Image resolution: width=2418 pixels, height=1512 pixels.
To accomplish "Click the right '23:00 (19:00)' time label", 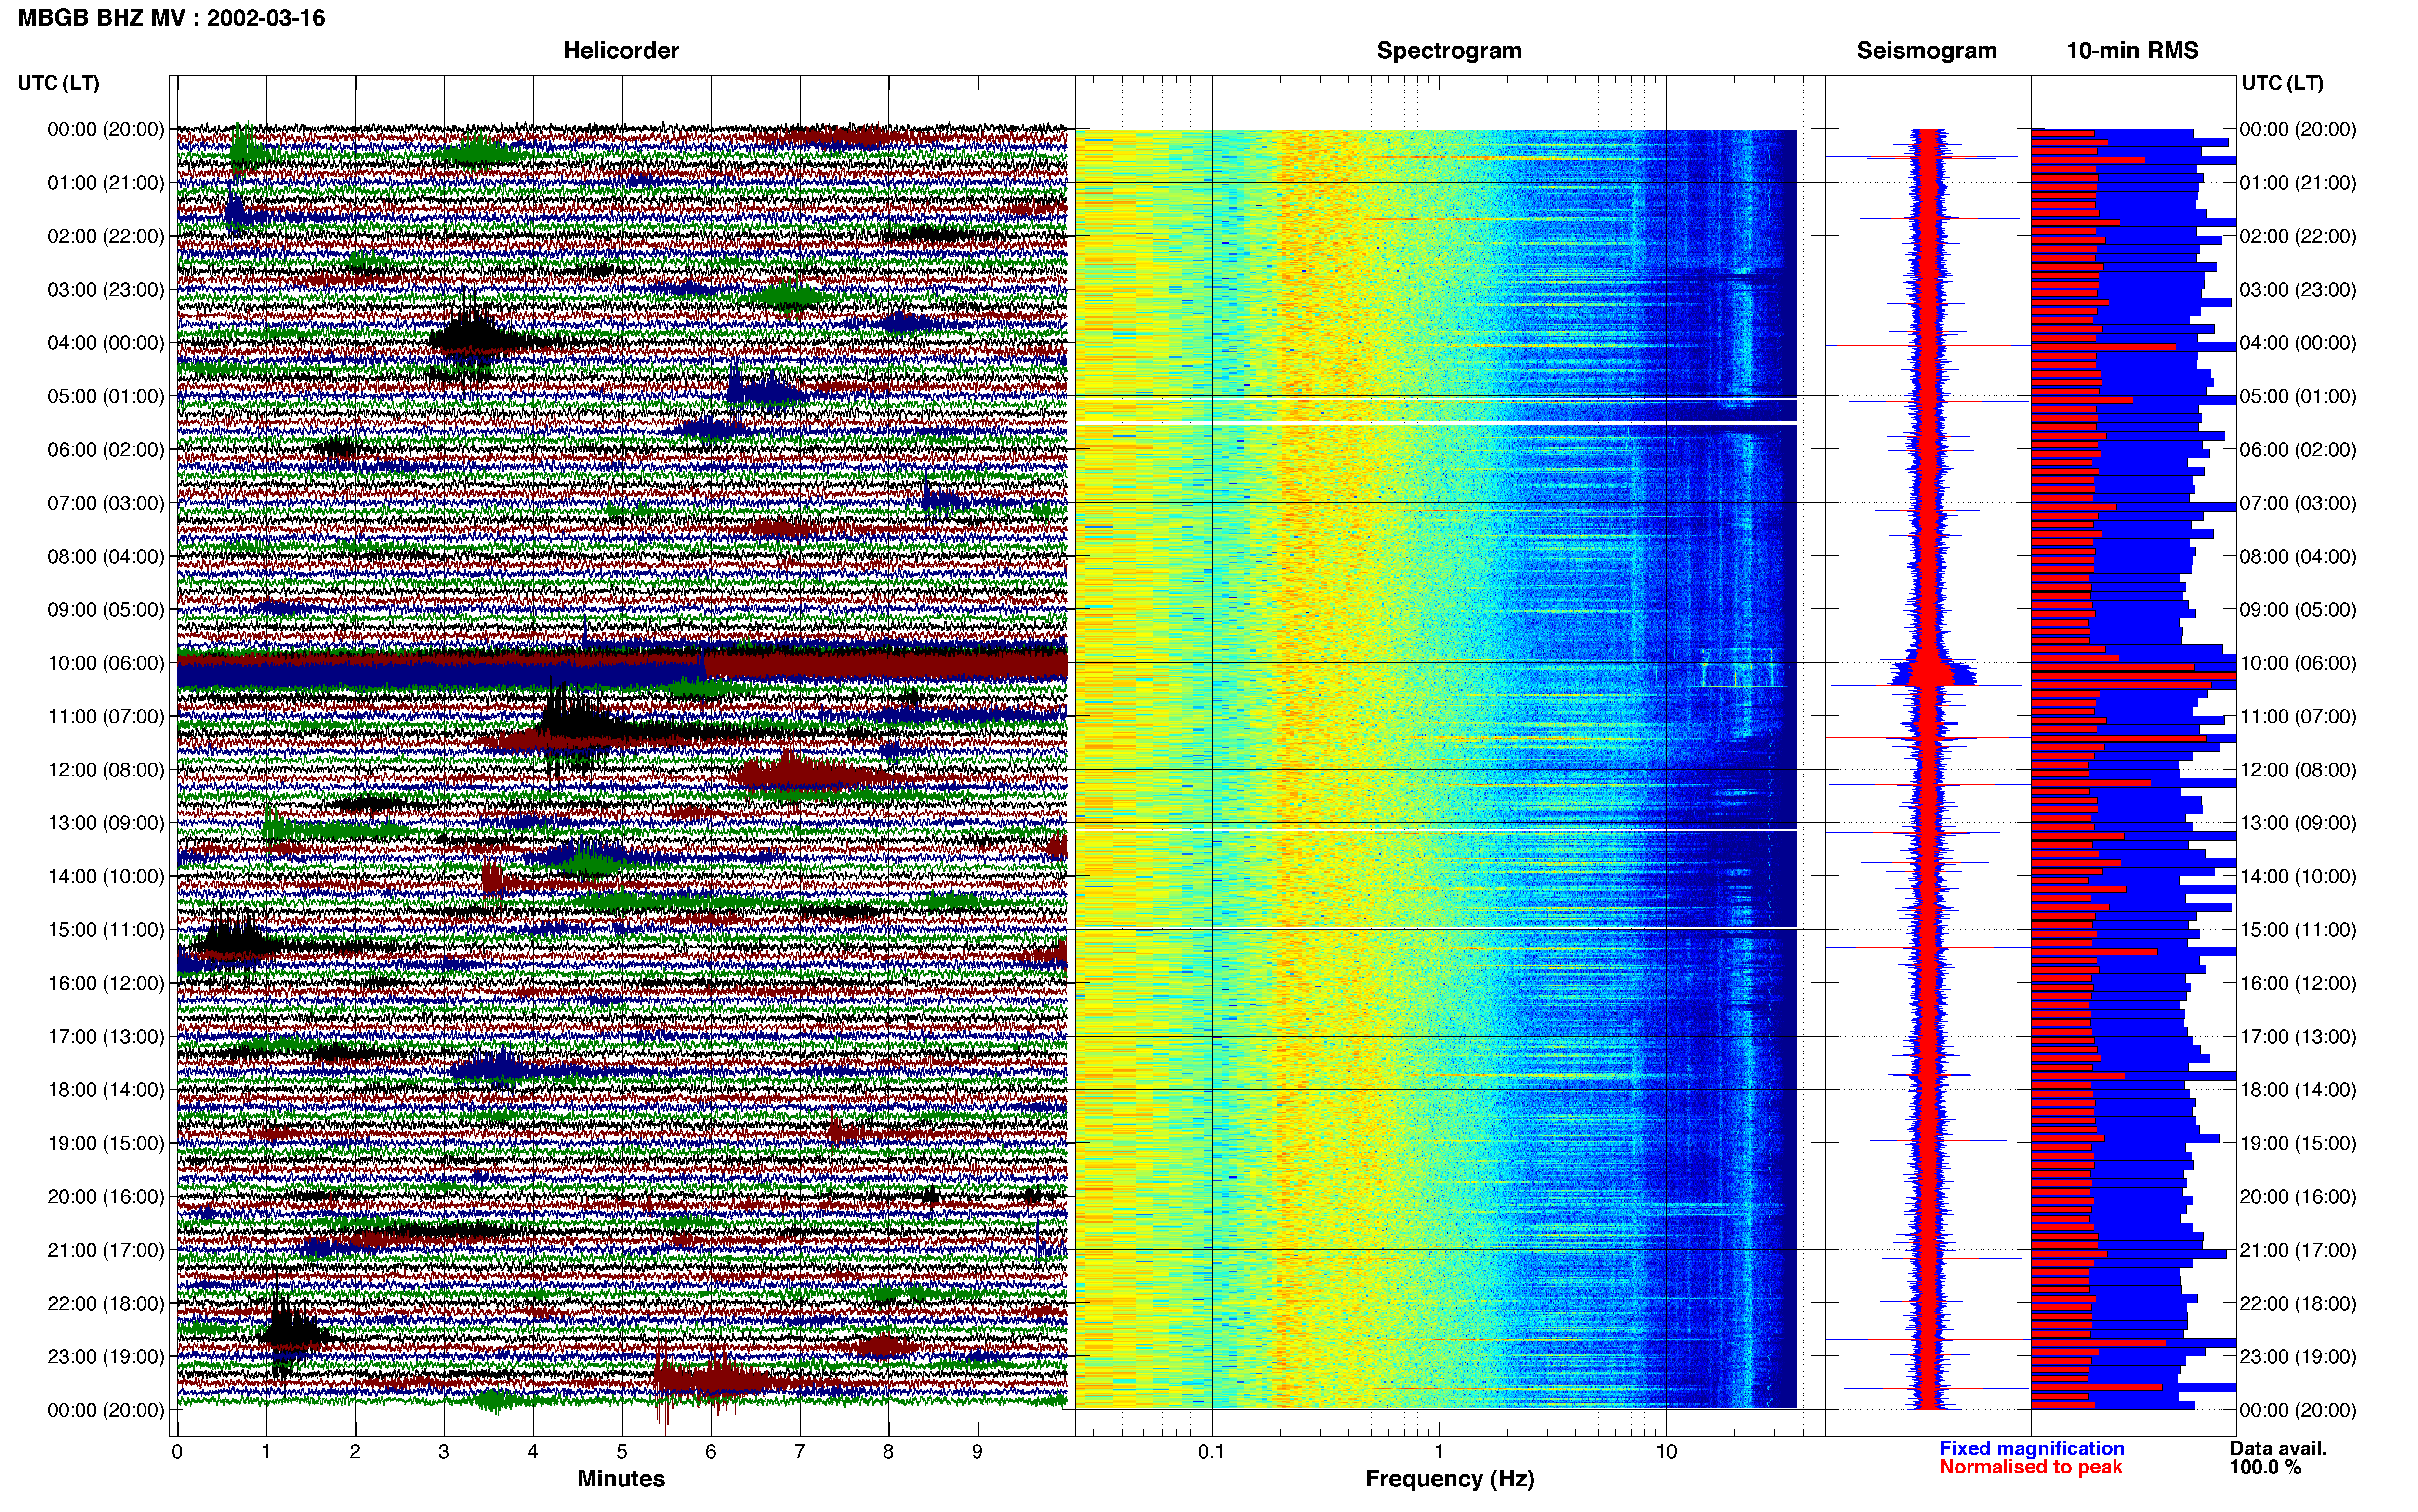I will pyautogui.click(x=2298, y=1357).
